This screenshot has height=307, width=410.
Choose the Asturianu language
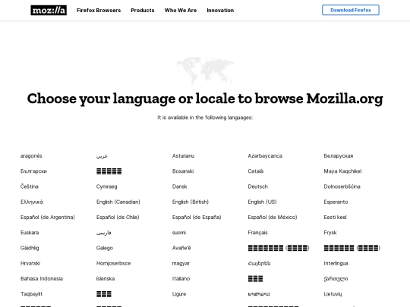click(x=183, y=156)
